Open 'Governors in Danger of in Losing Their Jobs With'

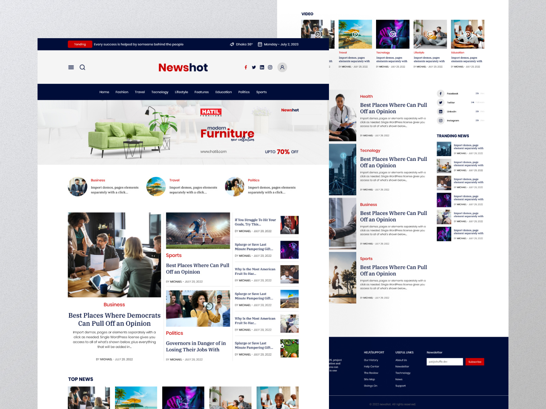tap(196, 346)
